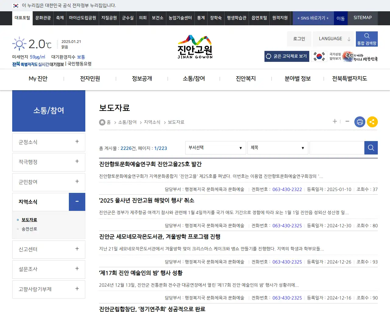Increase font size with the plus icon

(x=335, y=121)
